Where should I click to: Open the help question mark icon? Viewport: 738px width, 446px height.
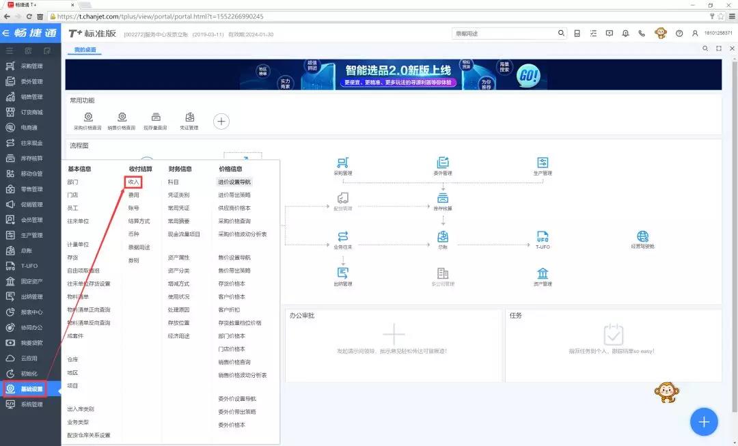679,33
